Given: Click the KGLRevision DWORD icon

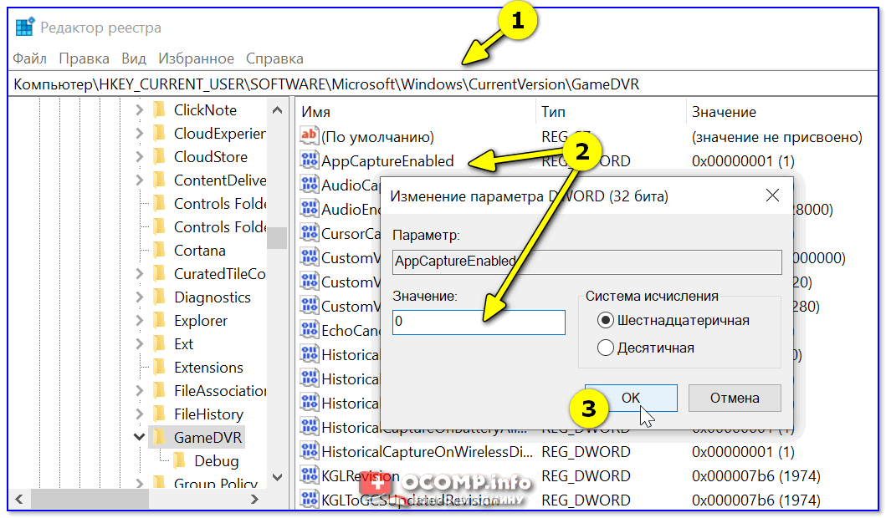Looking at the screenshot, I should point(309,475).
